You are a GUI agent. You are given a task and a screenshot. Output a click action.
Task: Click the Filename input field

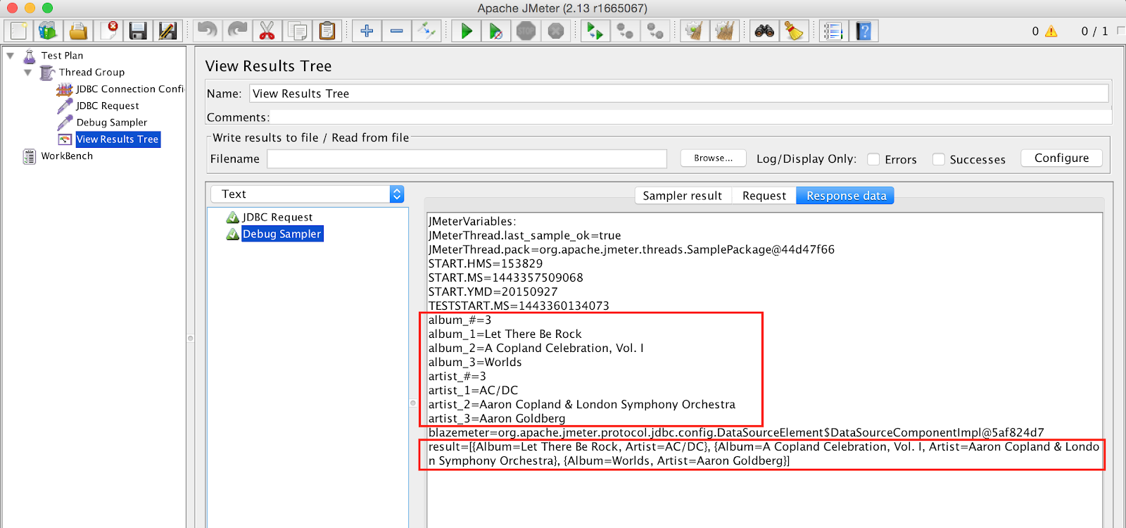click(467, 159)
